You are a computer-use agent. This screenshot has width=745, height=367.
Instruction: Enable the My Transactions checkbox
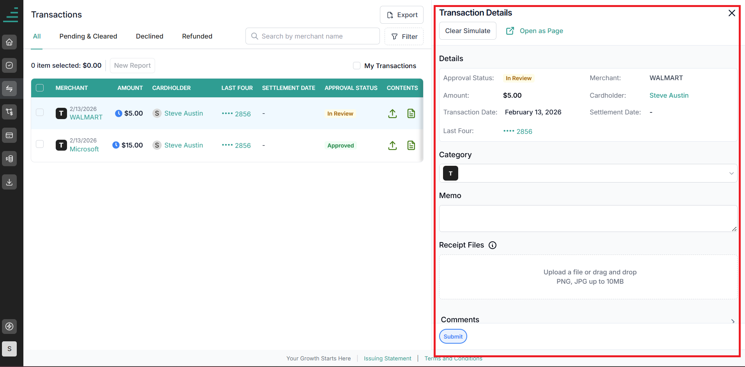point(357,66)
